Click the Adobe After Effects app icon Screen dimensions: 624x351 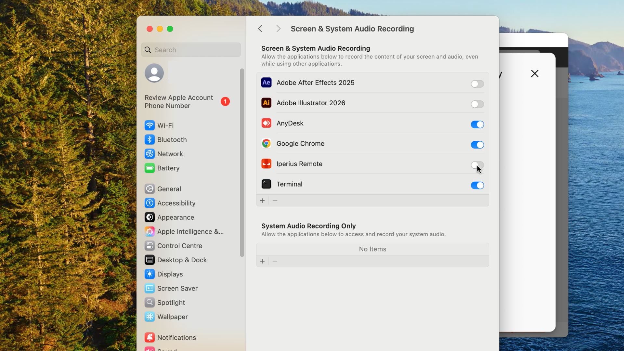266,83
